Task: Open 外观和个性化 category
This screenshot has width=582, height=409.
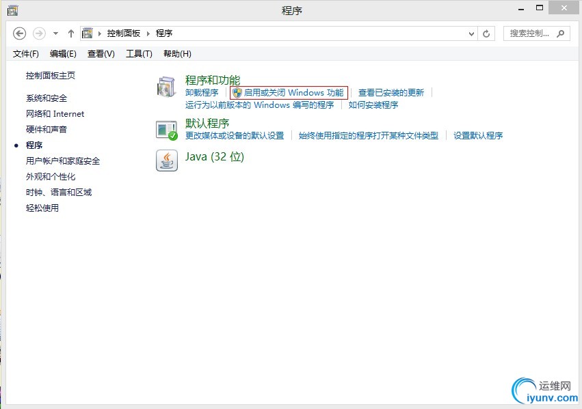Action: tap(51, 176)
